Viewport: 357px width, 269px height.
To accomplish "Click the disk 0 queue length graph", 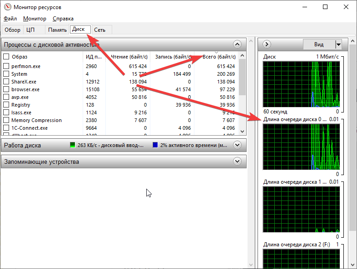I will click(x=301, y=147).
